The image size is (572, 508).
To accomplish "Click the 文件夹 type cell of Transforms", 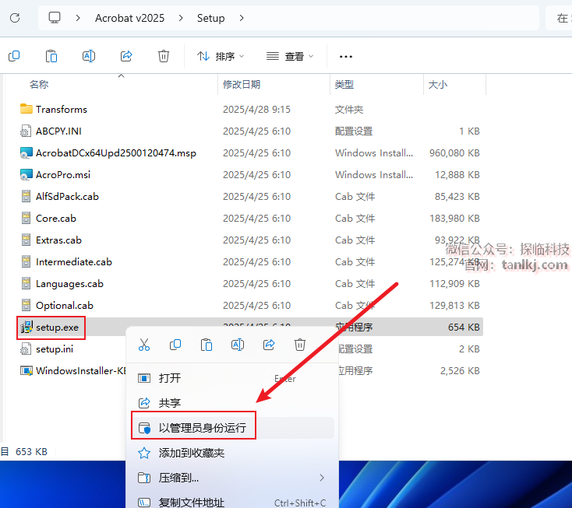I will (x=349, y=109).
